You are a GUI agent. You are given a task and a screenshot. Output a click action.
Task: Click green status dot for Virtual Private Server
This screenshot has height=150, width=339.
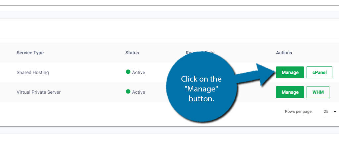(128, 91)
